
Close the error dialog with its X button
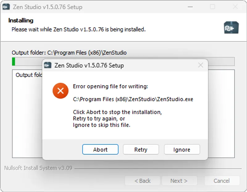click(201, 65)
